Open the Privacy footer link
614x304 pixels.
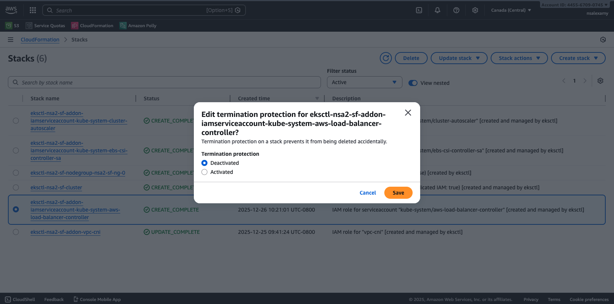click(x=531, y=299)
